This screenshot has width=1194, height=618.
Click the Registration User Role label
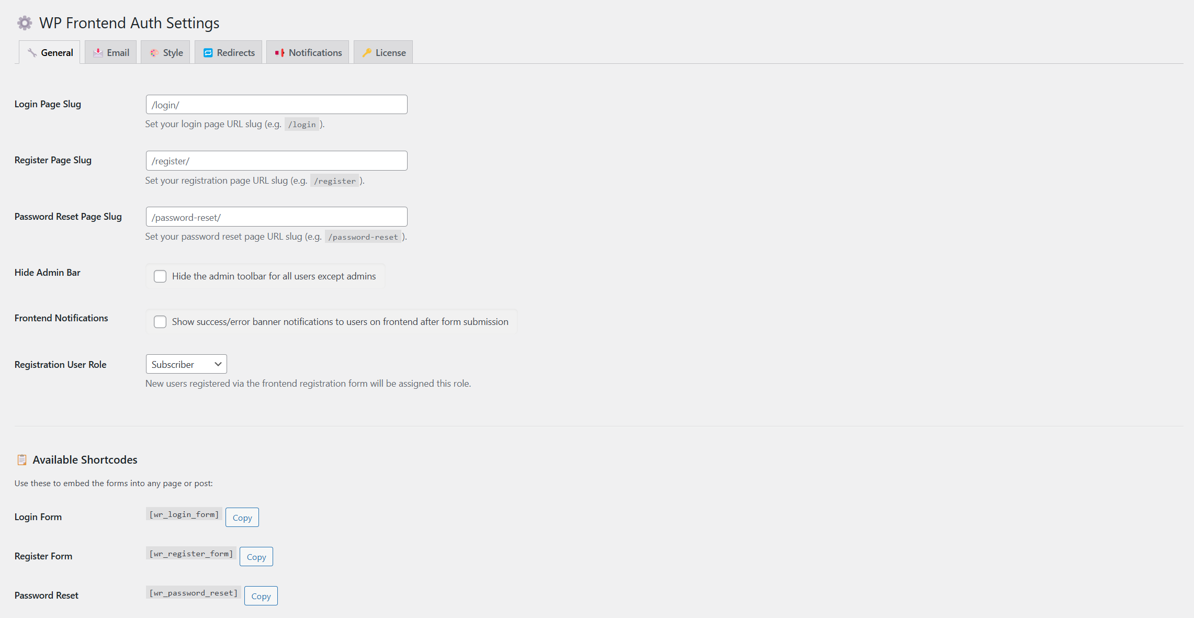(61, 365)
